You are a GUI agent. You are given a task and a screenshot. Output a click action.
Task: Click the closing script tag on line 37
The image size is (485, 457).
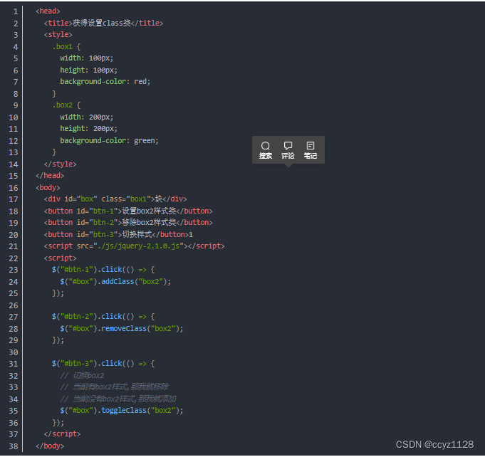(62, 434)
